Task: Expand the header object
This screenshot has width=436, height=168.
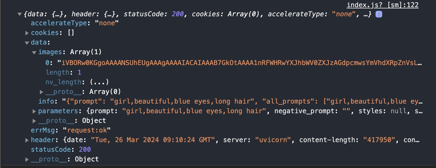Action: coord(27,140)
